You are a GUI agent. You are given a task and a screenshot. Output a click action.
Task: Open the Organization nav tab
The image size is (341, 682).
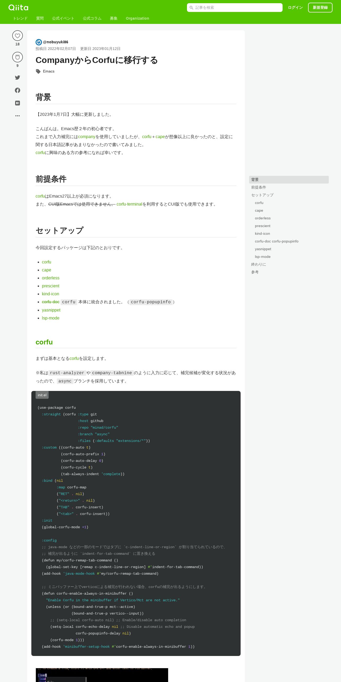click(x=138, y=18)
